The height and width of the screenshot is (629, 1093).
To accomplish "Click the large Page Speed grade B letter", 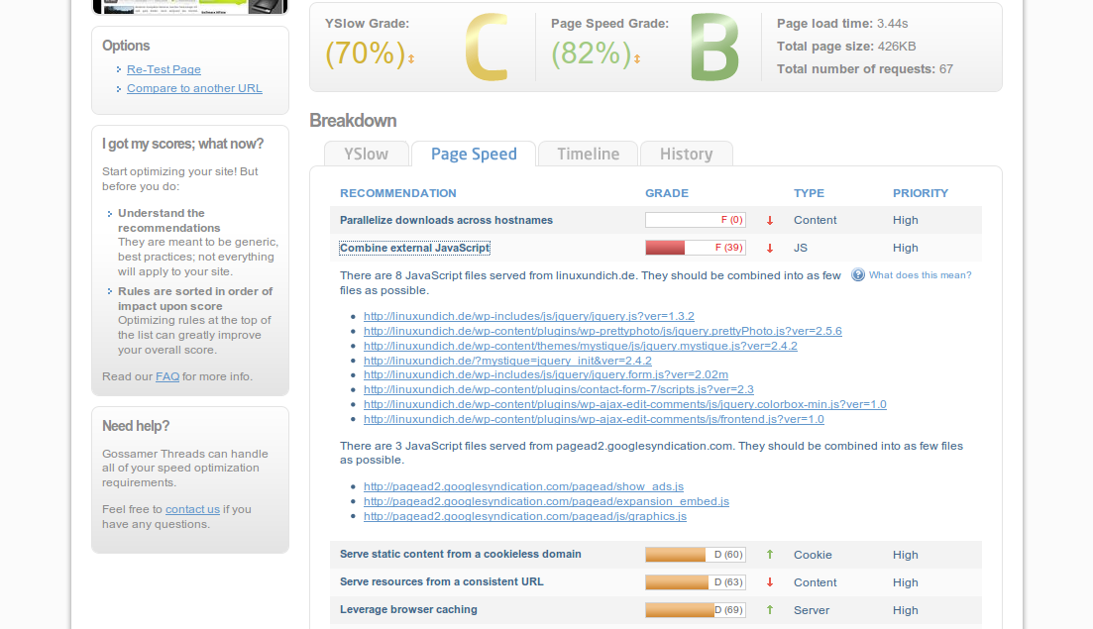I will [713, 50].
